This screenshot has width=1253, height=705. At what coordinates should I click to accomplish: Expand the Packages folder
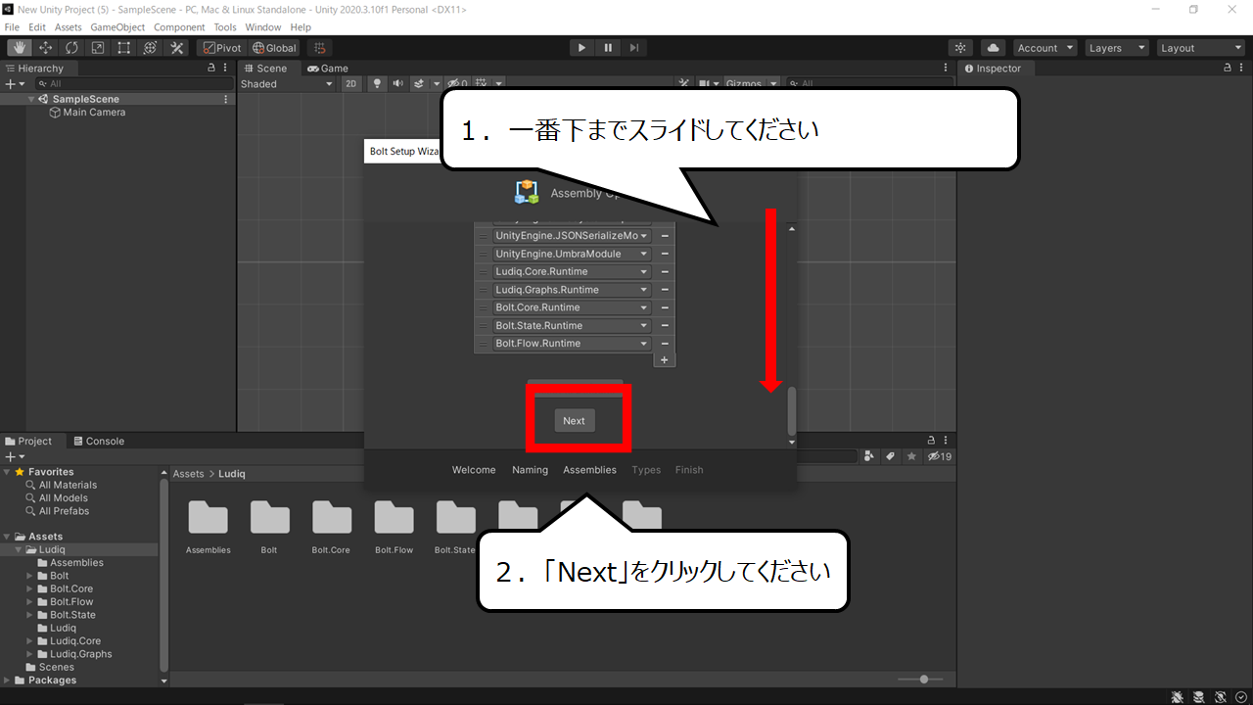point(8,680)
